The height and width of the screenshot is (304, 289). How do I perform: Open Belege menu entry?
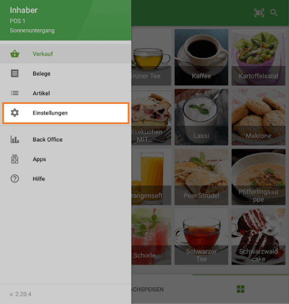point(66,73)
